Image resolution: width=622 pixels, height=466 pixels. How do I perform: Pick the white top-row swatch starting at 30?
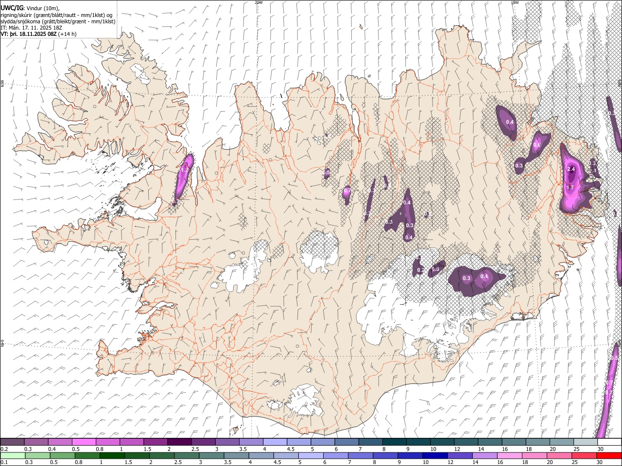tap(610, 442)
